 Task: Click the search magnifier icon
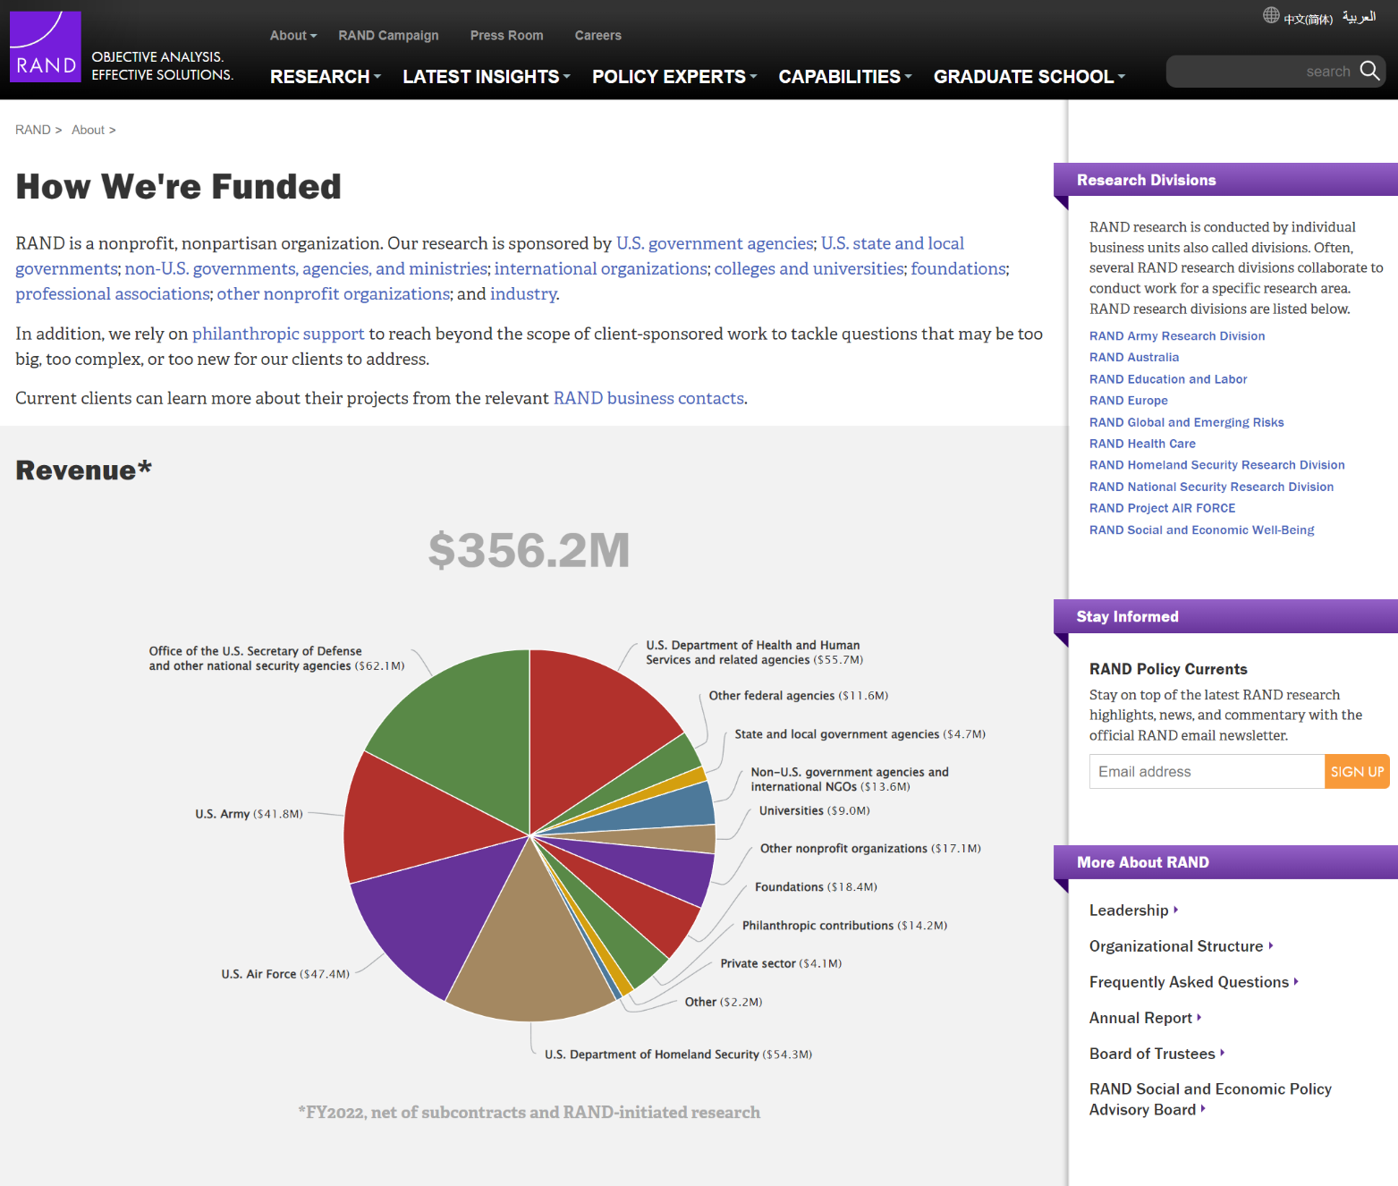1369,71
